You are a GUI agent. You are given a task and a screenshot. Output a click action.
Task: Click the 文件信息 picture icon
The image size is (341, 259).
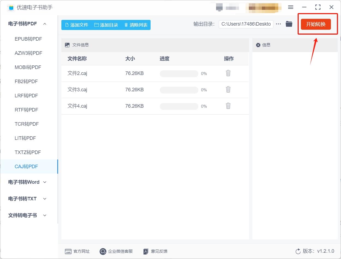click(x=67, y=45)
